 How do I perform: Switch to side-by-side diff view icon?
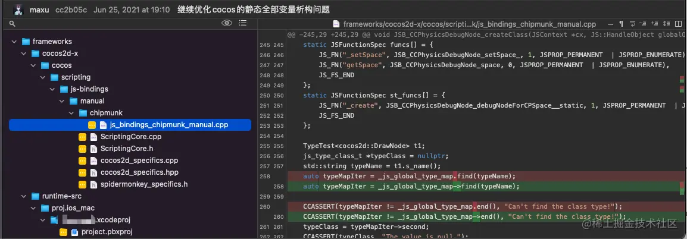click(x=678, y=24)
